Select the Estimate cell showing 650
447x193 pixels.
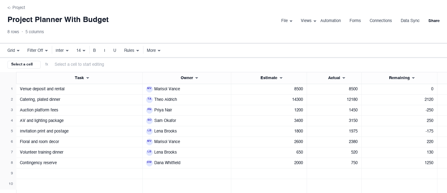(x=269, y=153)
